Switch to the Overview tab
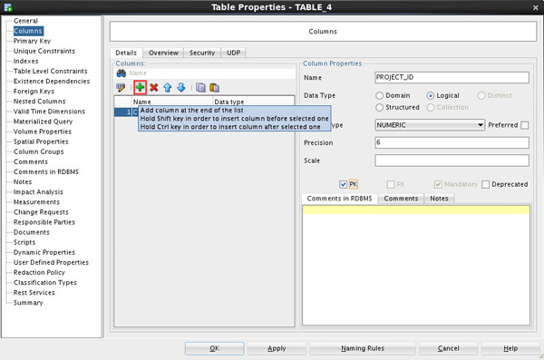 click(163, 53)
